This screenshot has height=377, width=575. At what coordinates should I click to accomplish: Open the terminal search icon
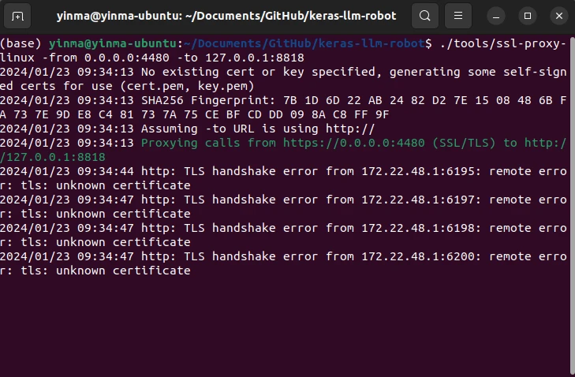click(x=425, y=16)
